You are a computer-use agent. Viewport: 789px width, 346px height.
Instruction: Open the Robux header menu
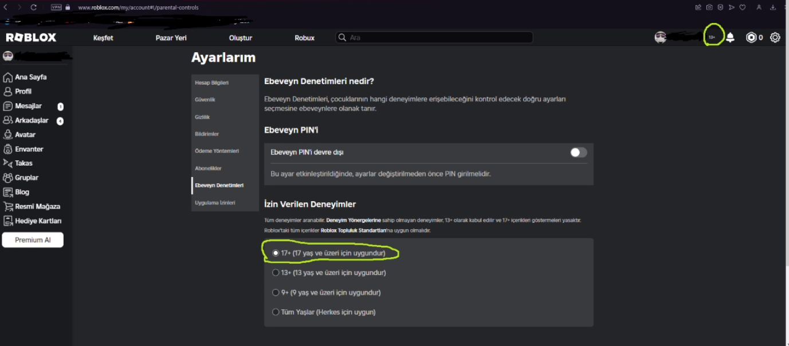tap(304, 38)
